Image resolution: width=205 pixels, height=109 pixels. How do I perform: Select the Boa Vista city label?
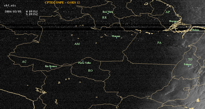(108, 12)
